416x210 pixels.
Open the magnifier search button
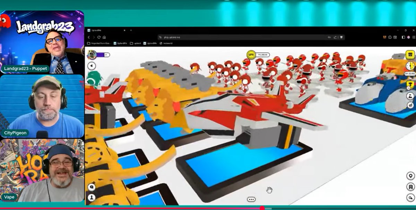411,198
